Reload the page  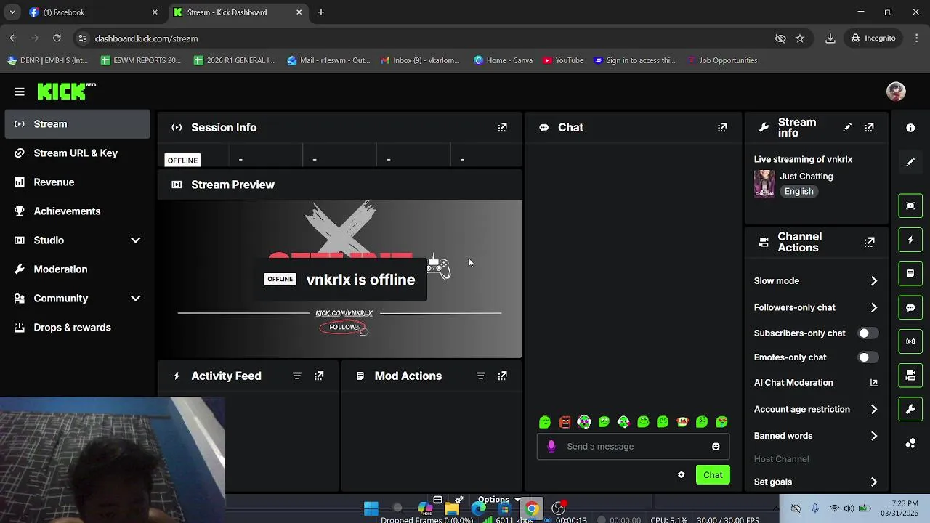57,38
